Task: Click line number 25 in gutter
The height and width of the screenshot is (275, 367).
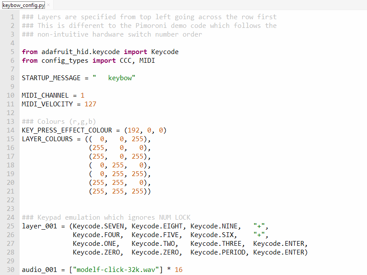Action: coord(10,226)
